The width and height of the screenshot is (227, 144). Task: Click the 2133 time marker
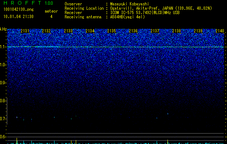point(68,31)
